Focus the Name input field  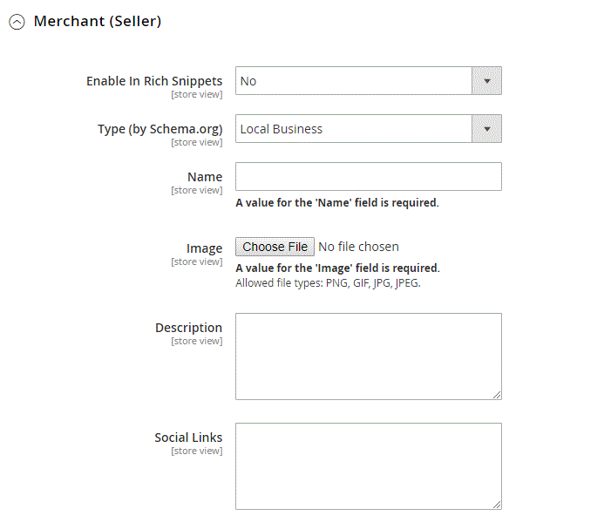[368, 177]
